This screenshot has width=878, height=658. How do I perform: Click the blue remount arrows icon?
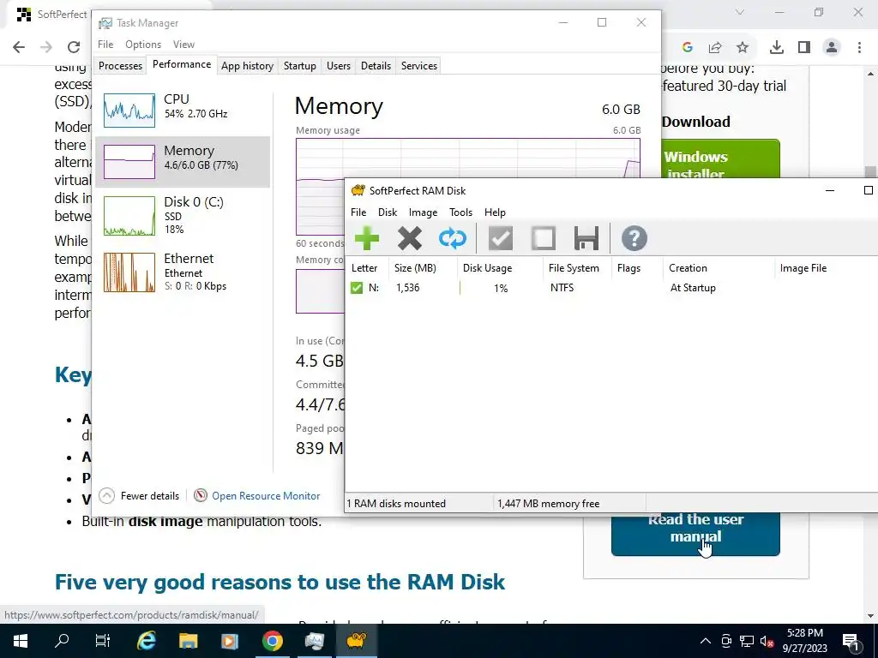(x=453, y=238)
